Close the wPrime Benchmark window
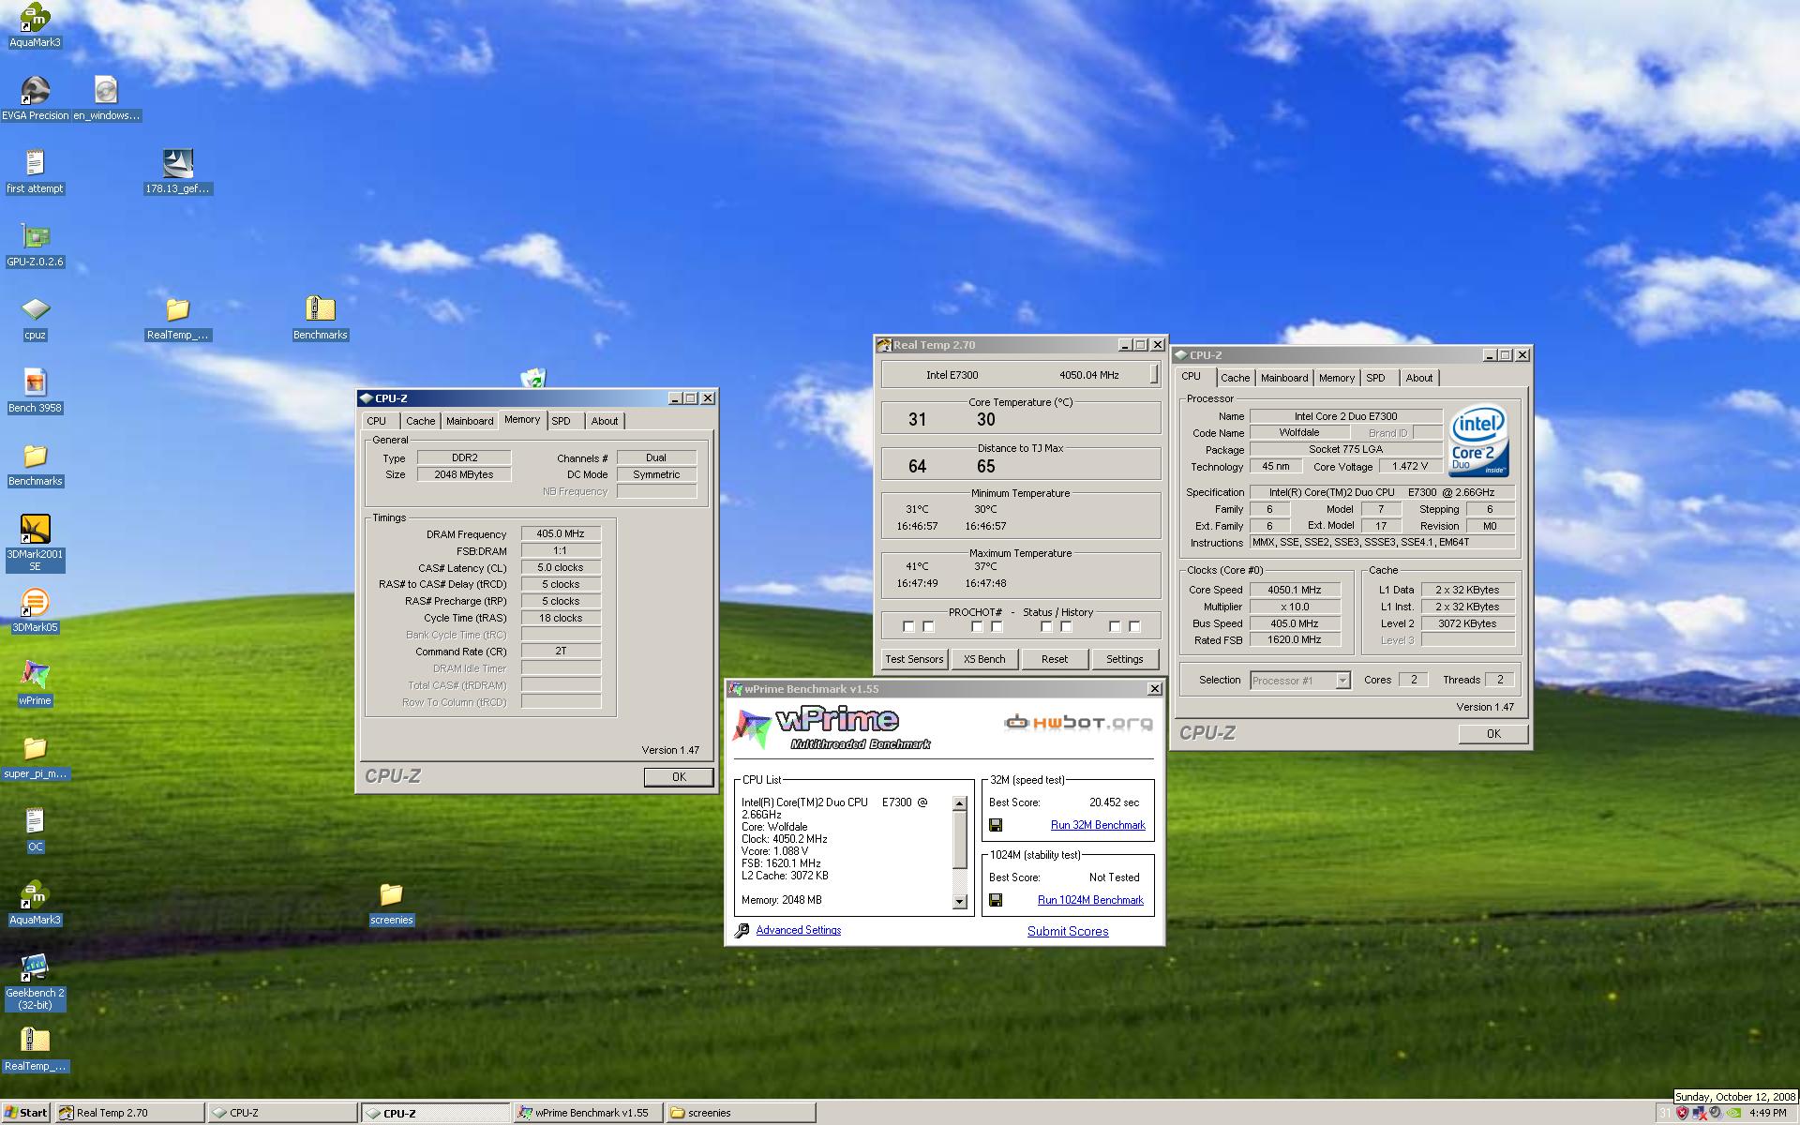Image resolution: width=1800 pixels, height=1125 pixels. [x=1154, y=689]
